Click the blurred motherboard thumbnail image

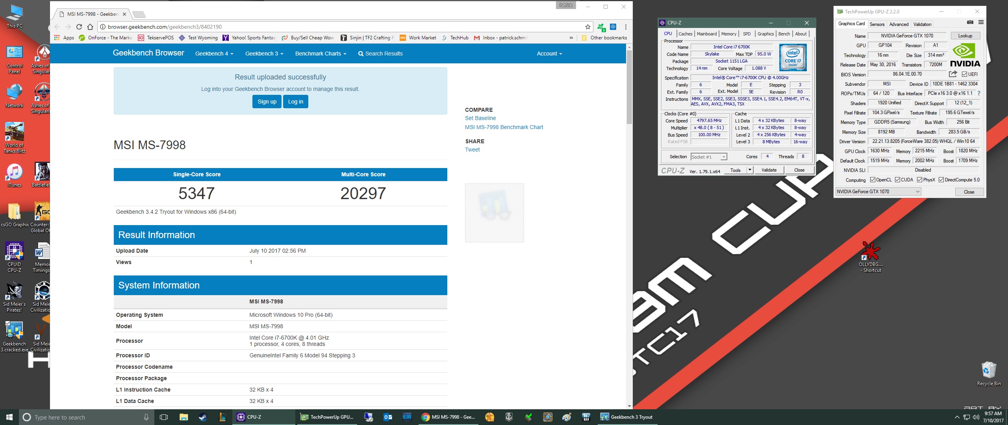coord(495,213)
